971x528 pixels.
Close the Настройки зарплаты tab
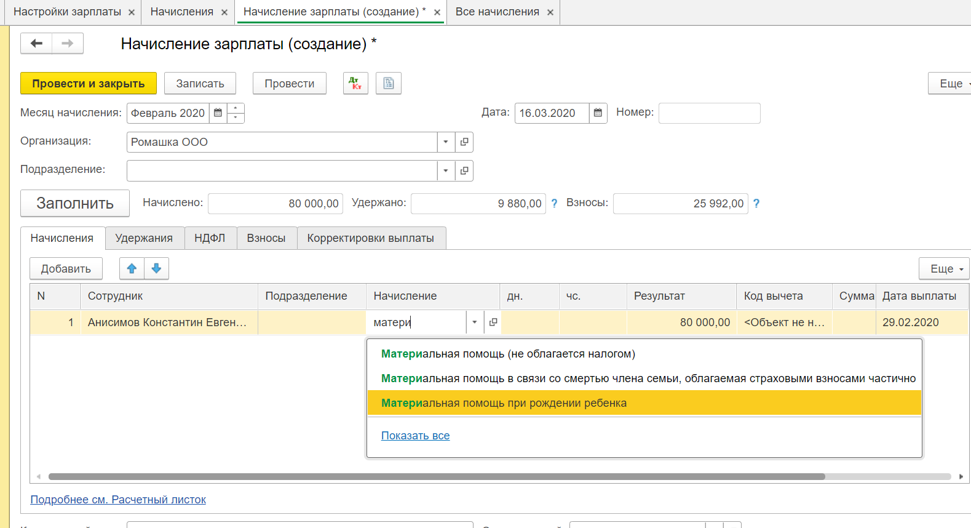pyautogui.click(x=132, y=12)
